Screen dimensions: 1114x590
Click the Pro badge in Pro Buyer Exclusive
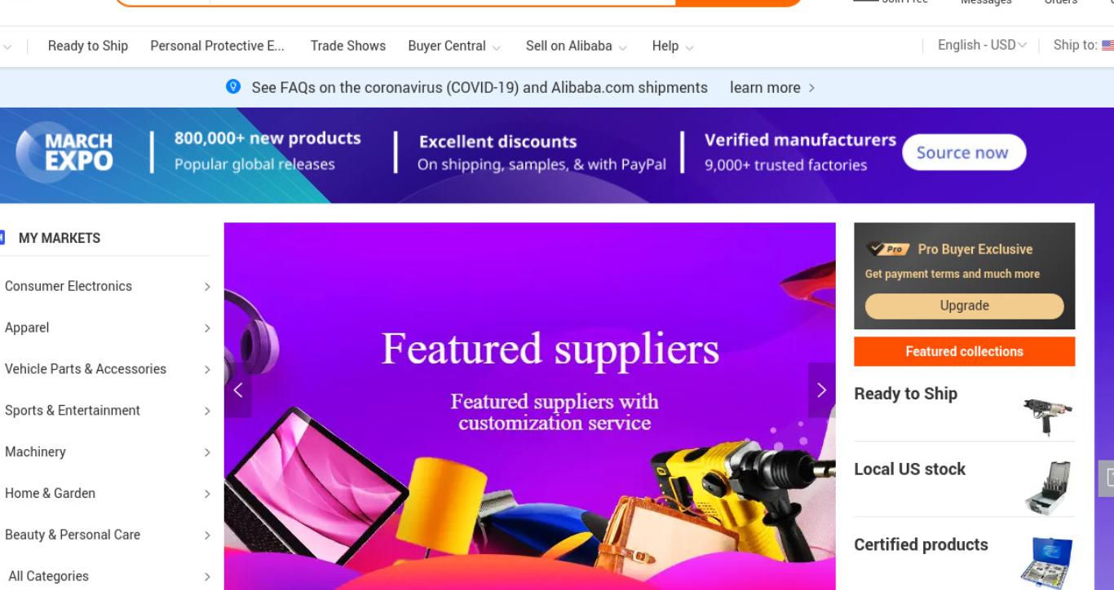(x=889, y=249)
